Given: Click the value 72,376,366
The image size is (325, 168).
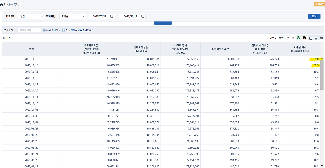Looking at the screenshot, I should point(193,129).
